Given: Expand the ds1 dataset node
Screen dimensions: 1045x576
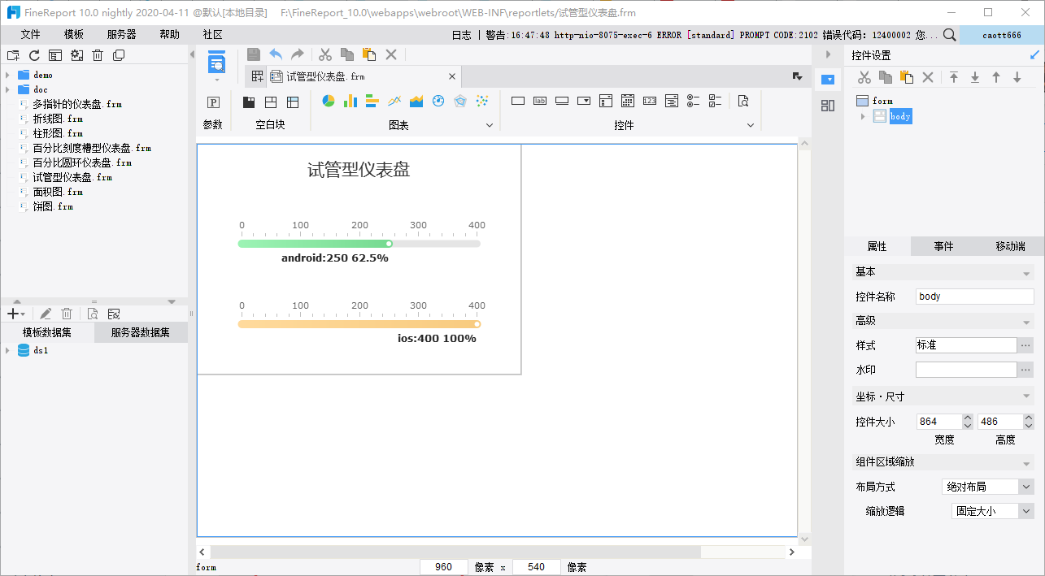Looking at the screenshot, I should [x=7, y=351].
